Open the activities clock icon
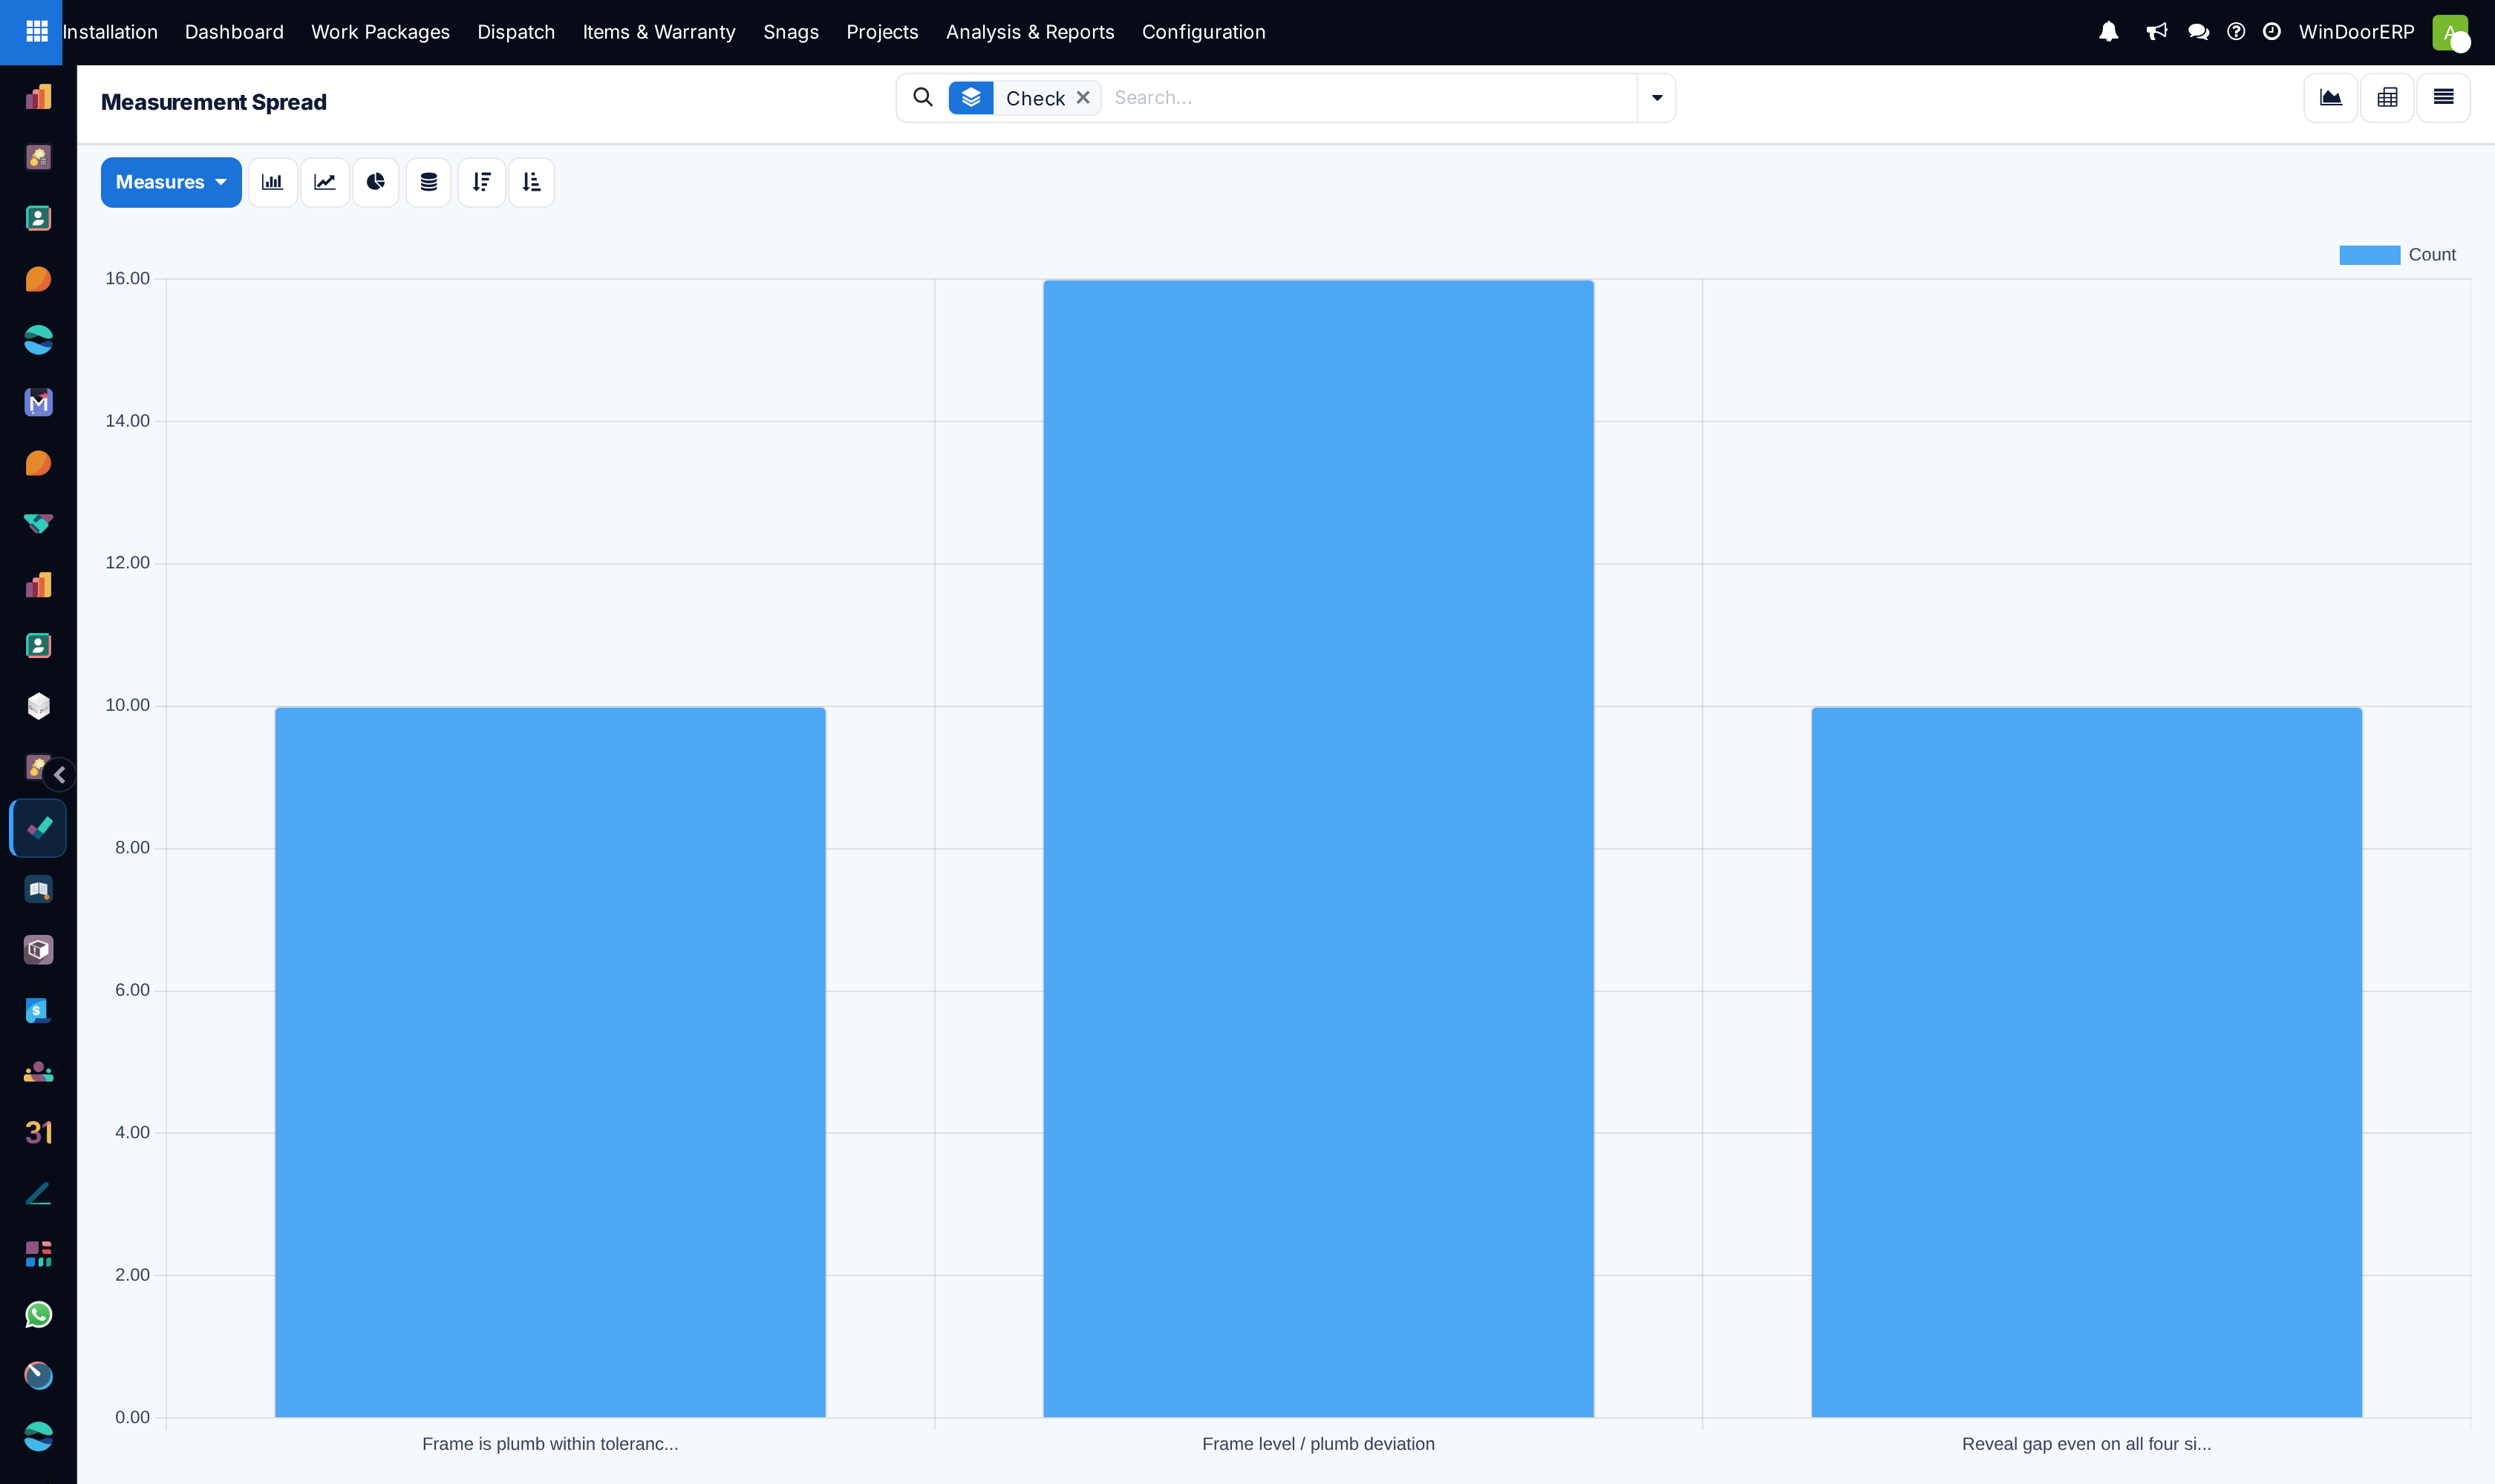Screen dimensions: 2495x1484 coord(2271,32)
